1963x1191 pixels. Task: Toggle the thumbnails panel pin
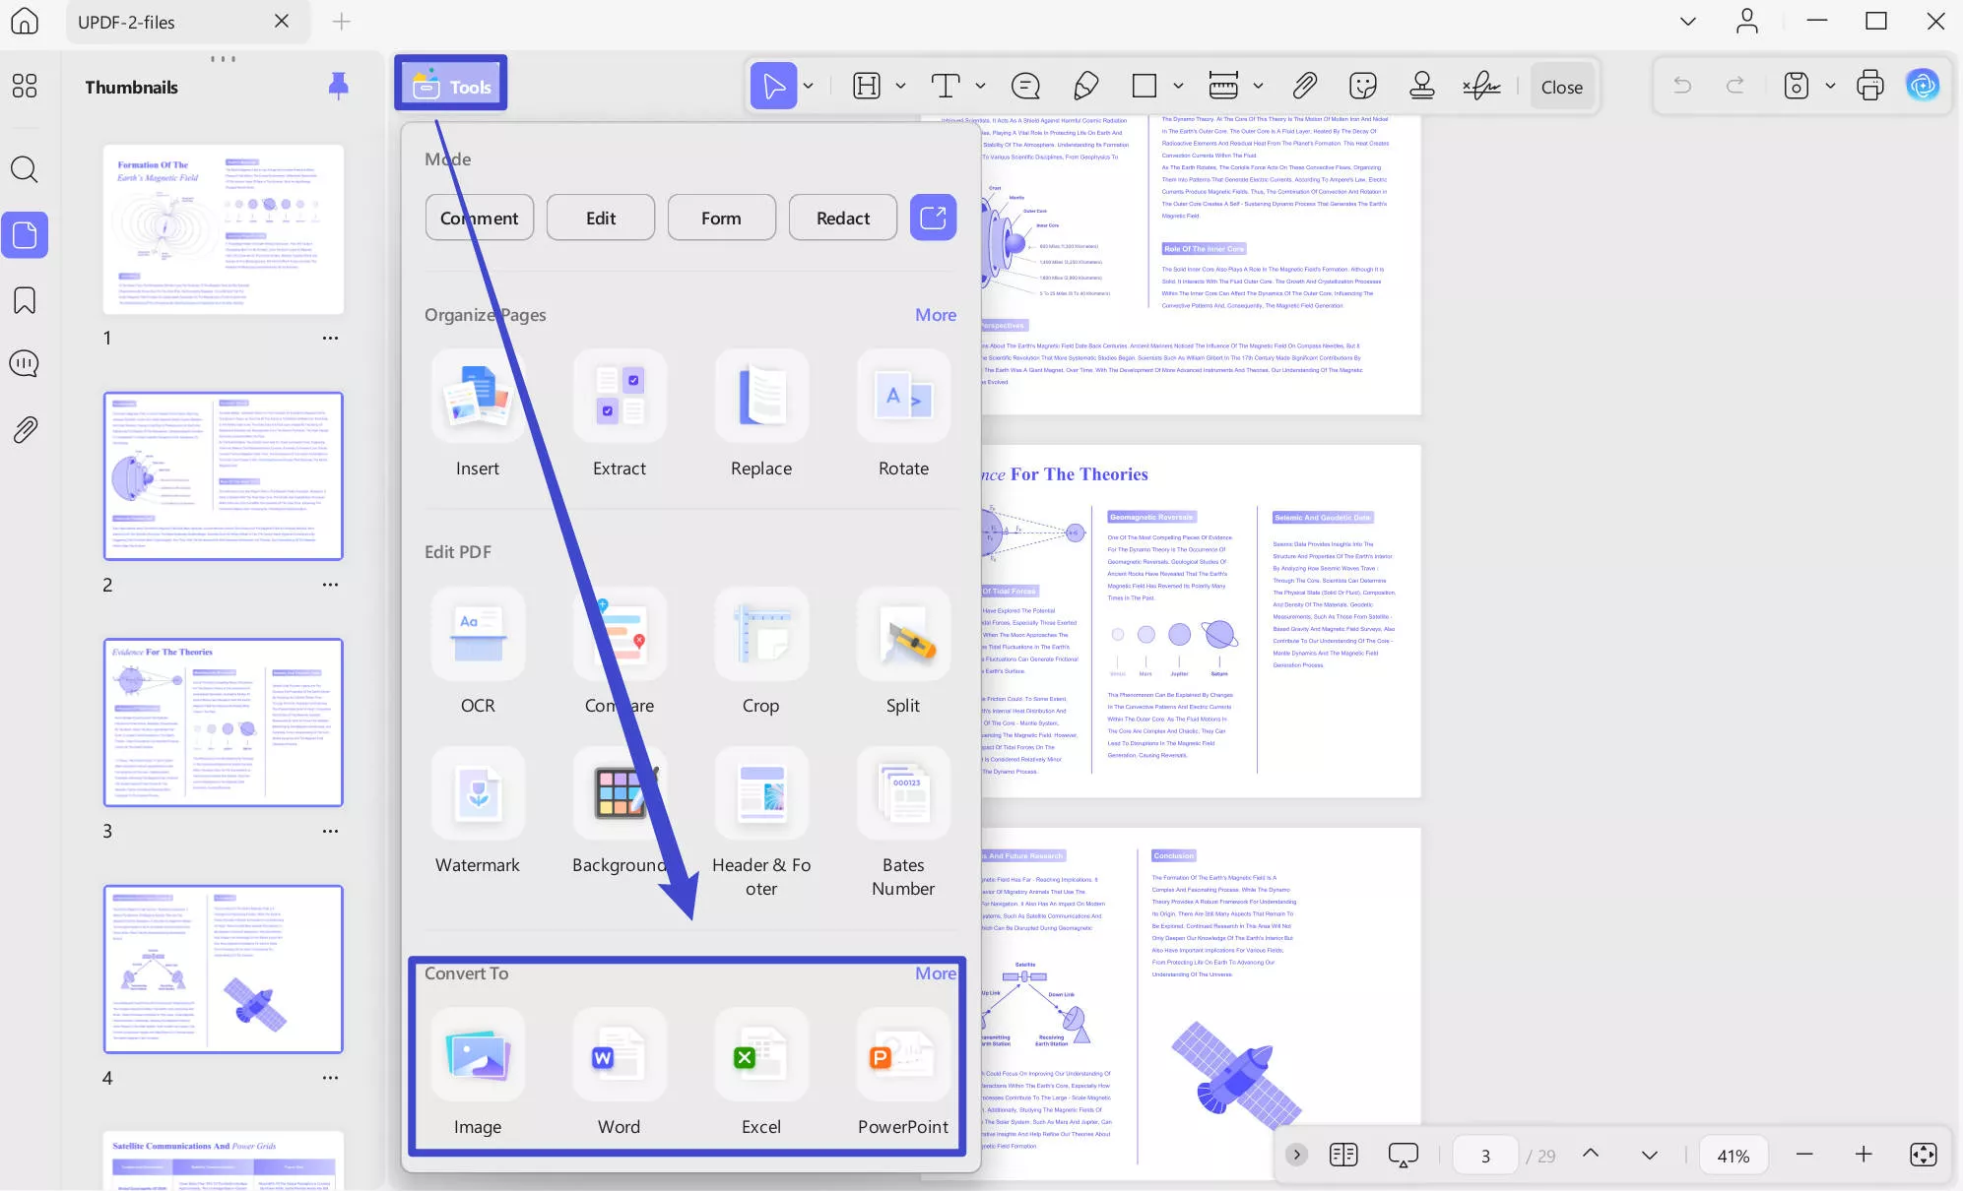pos(338,87)
